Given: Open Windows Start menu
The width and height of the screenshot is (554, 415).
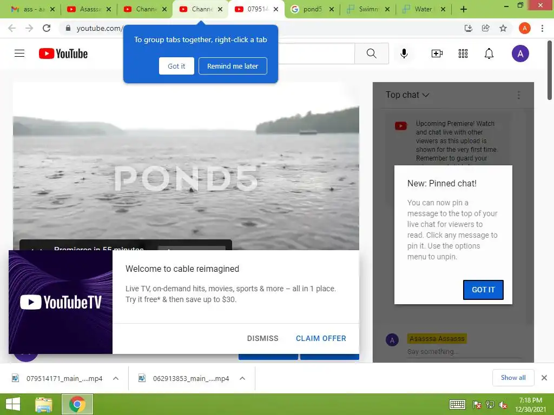Looking at the screenshot, I should (x=13, y=404).
